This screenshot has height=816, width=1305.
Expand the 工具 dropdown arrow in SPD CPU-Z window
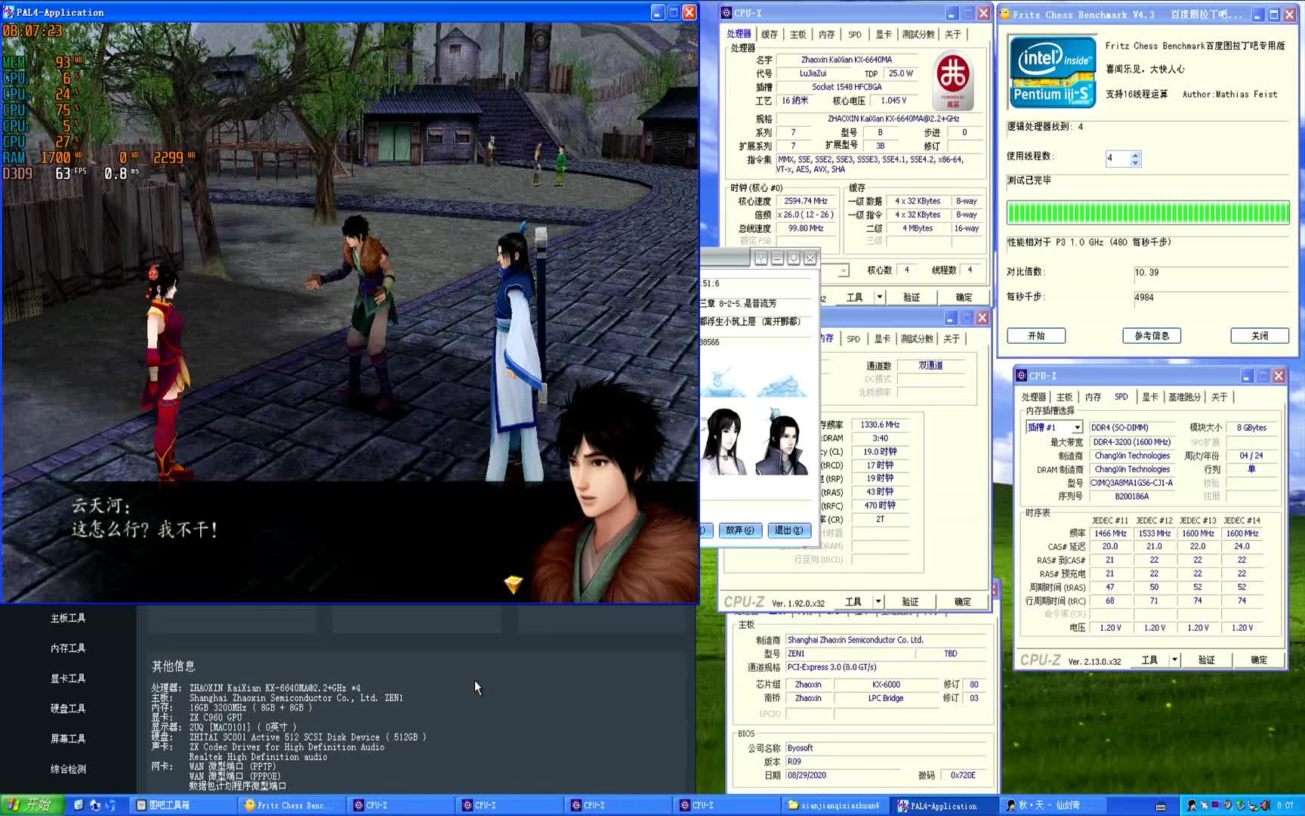[x=1174, y=660]
